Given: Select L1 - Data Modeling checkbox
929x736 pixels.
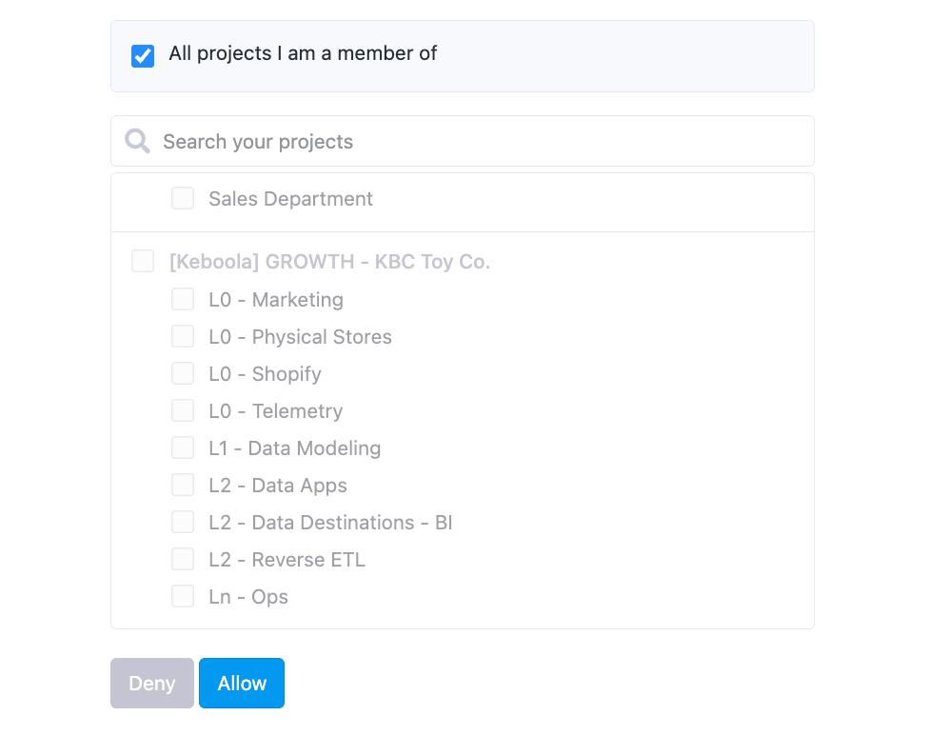Looking at the screenshot, I should coord(183,448).
